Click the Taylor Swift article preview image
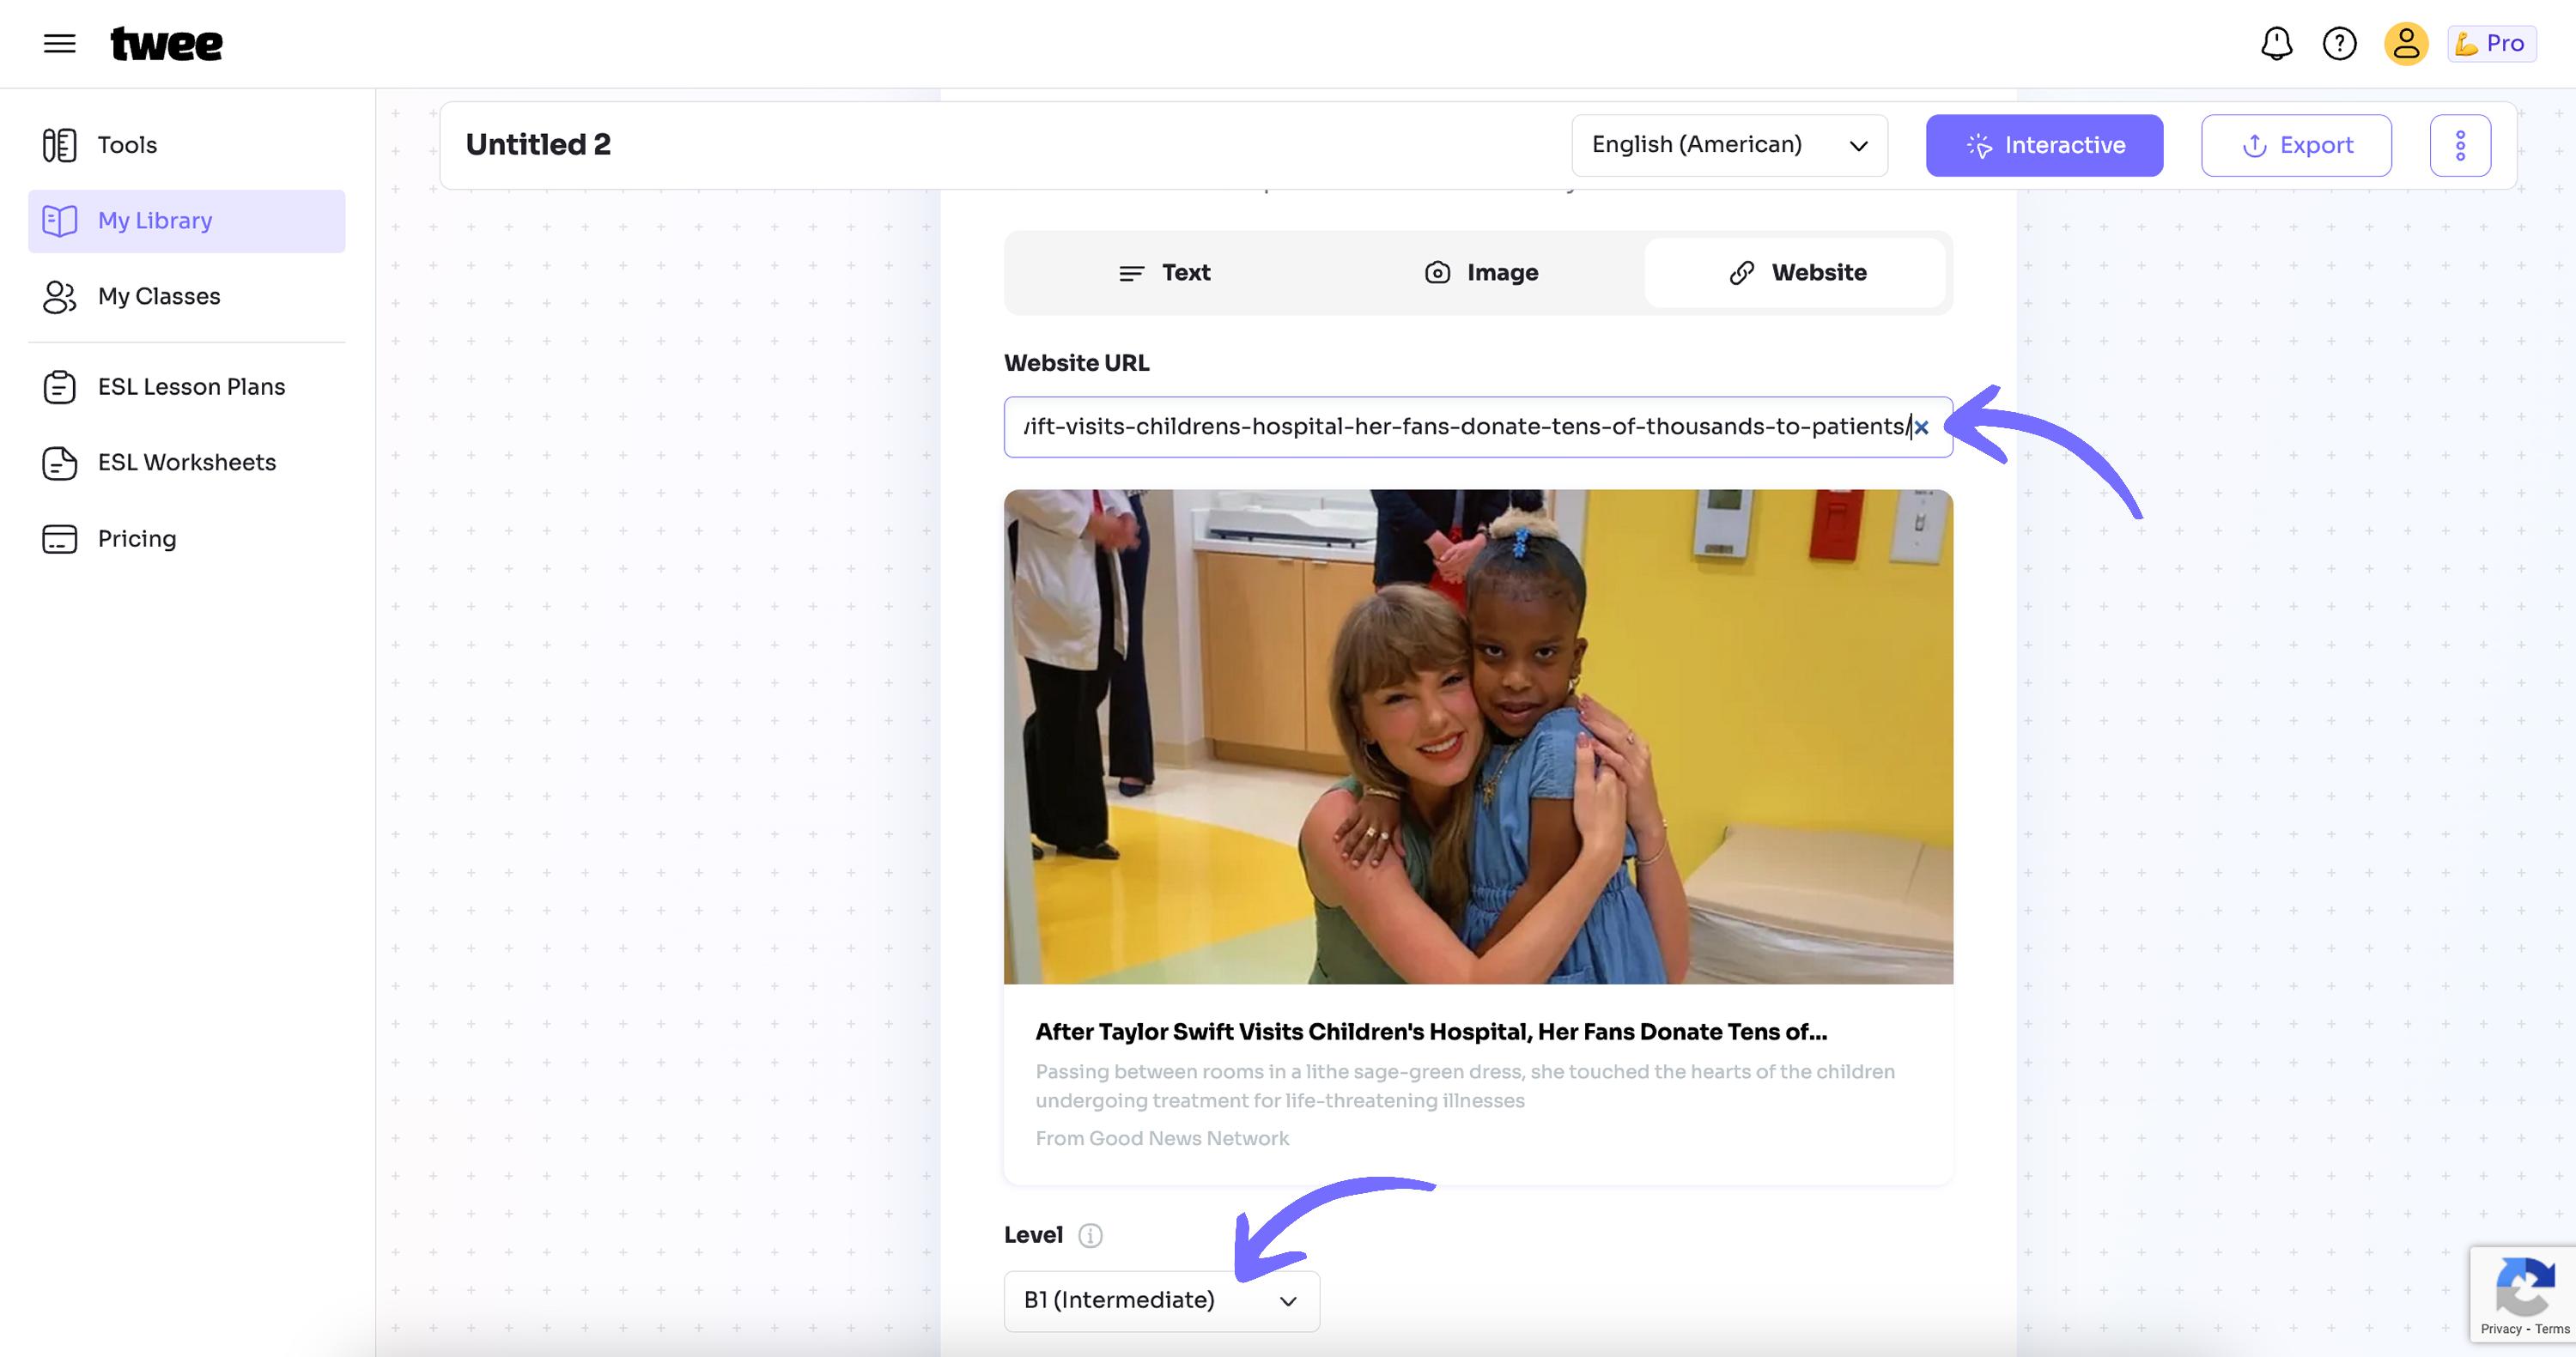The image size is (2576, 1357). (1478, 736)
